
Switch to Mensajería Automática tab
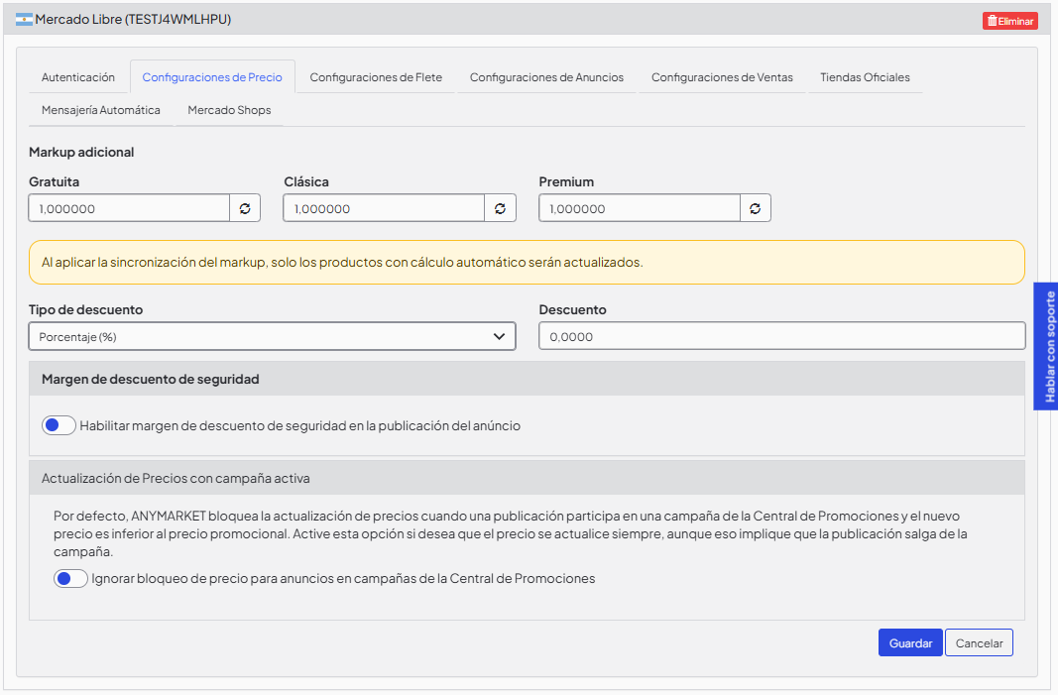[x=101, y=110]
